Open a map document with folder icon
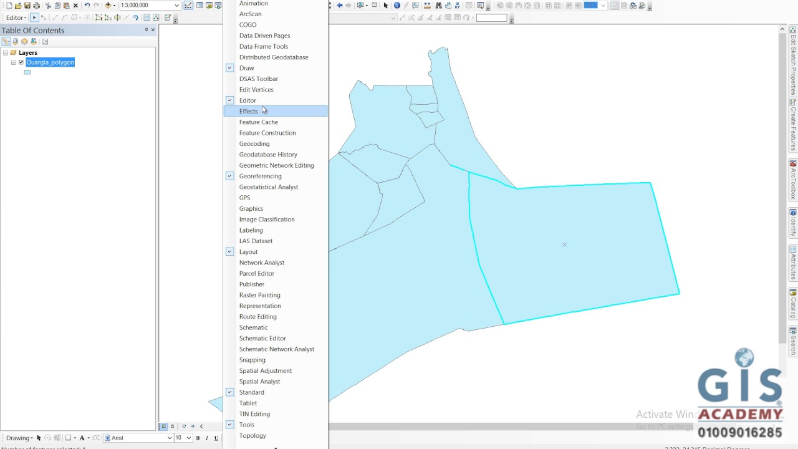 point(18,6)
